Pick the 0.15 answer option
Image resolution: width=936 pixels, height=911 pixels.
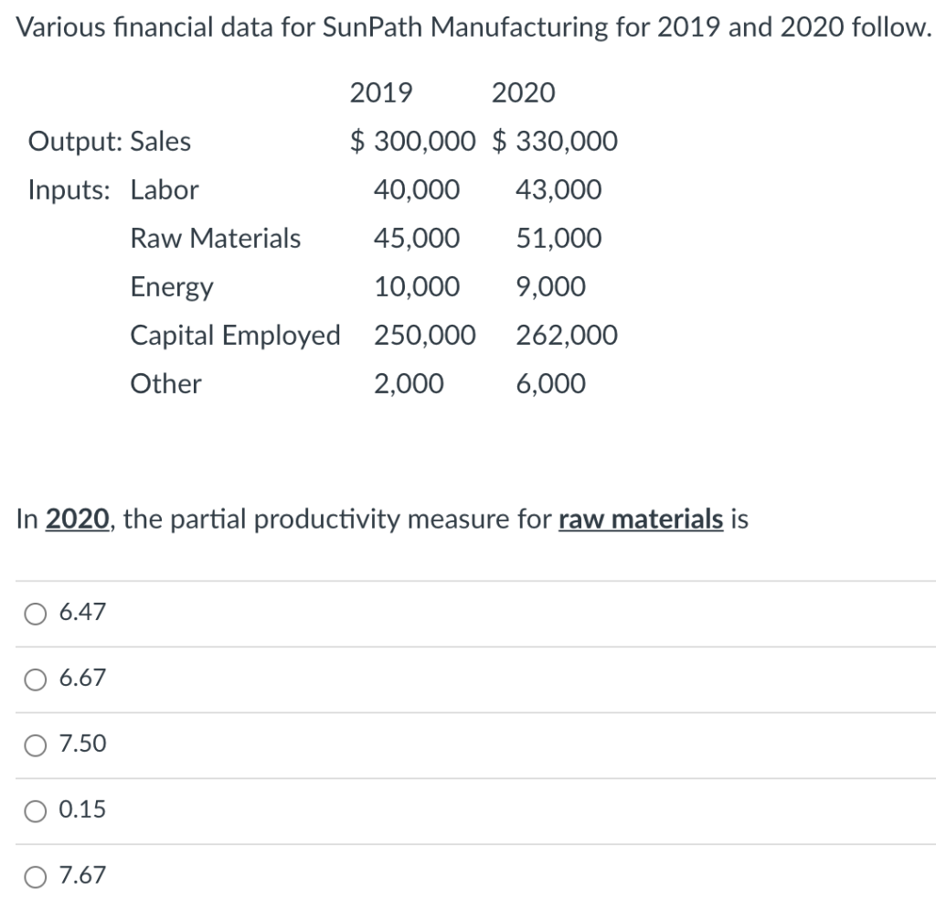[82, 809]
